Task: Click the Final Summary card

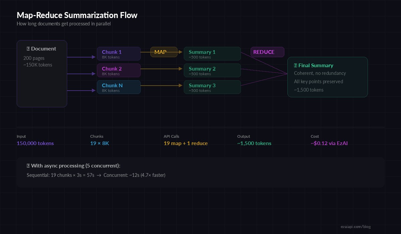Action: coord(327,77)
